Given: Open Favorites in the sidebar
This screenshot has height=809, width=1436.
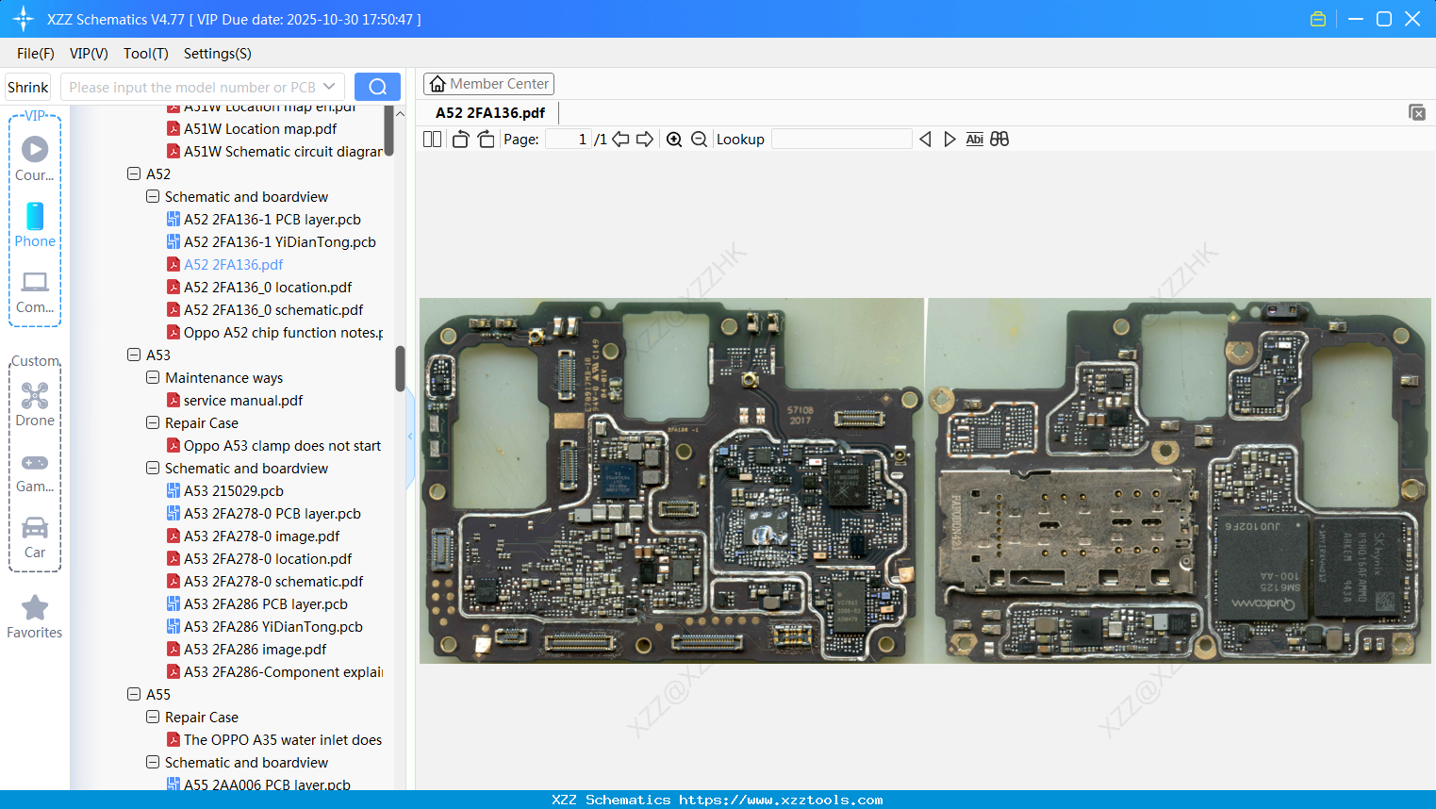Looking at the screenshot, I should point(35,618).
